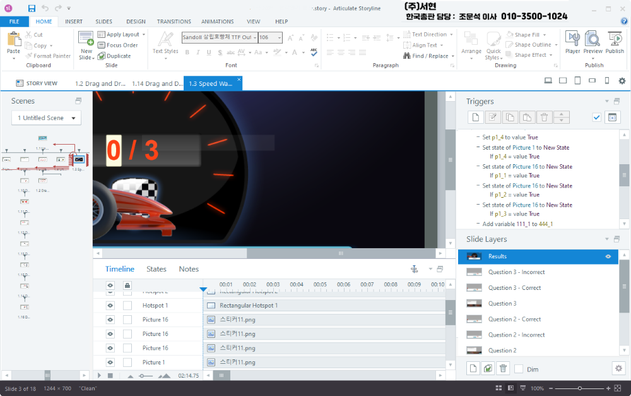
Task: Delete the selected slide layer icon
Action: tap(503, 369)
